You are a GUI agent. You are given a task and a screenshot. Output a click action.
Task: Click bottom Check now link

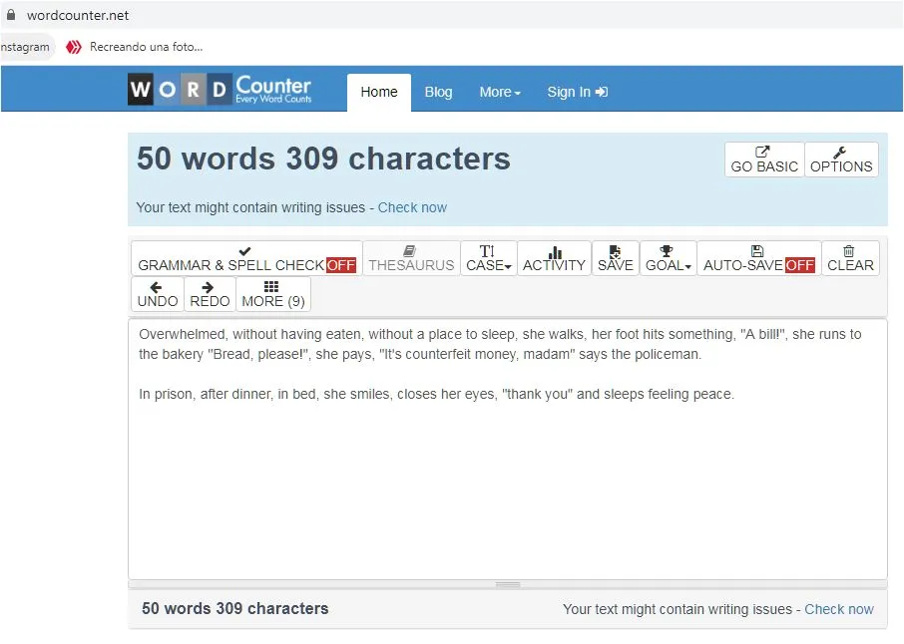(839, 609)
